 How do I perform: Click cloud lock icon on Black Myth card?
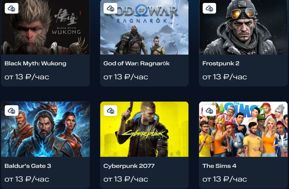(x=12, y=8)
